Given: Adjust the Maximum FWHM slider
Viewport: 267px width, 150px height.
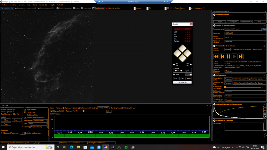Looking at the screenshot, I should [83, 111].
